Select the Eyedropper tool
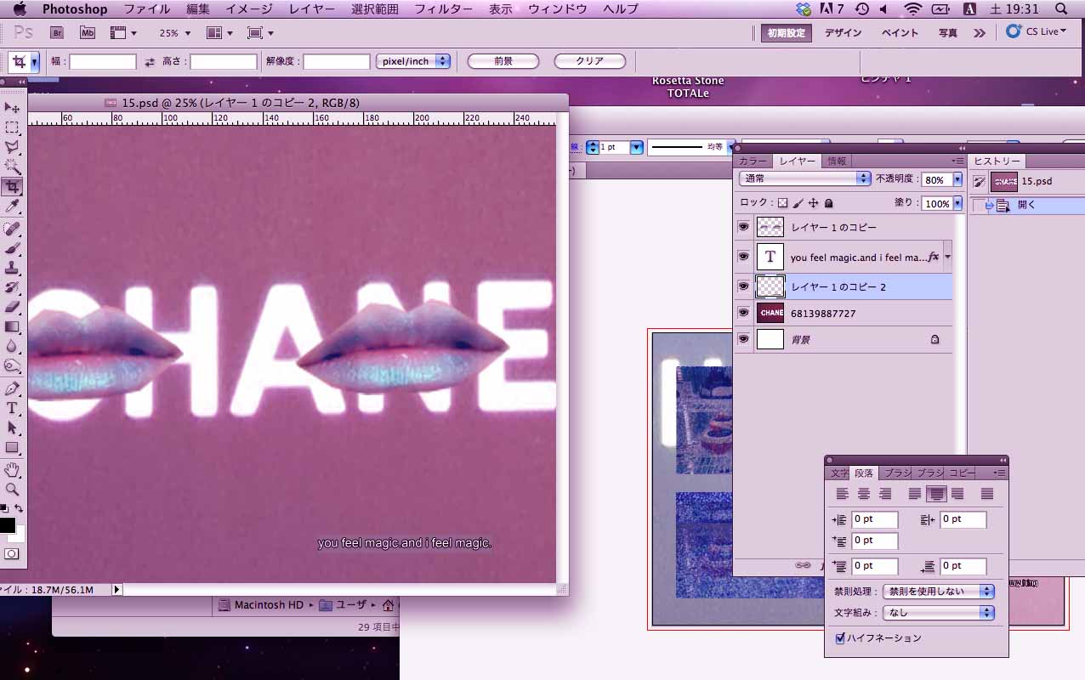Viewport: 1085px width, 680px height. click(12, 207)
